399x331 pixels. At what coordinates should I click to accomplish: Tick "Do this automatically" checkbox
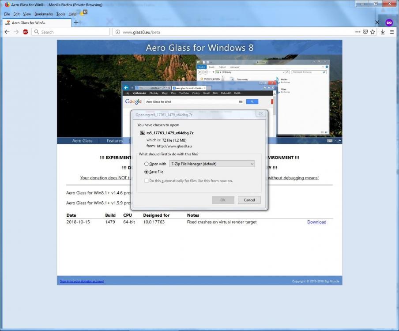coord(147,181)
